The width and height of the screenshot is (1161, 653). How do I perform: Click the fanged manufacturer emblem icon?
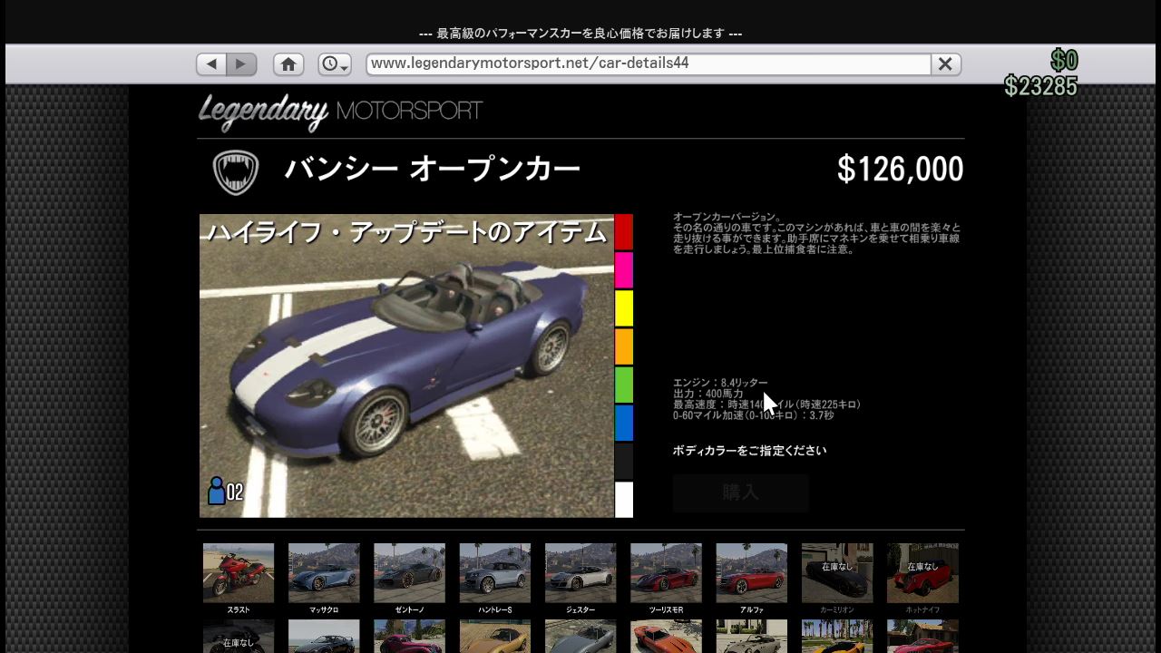coord(236,171)
